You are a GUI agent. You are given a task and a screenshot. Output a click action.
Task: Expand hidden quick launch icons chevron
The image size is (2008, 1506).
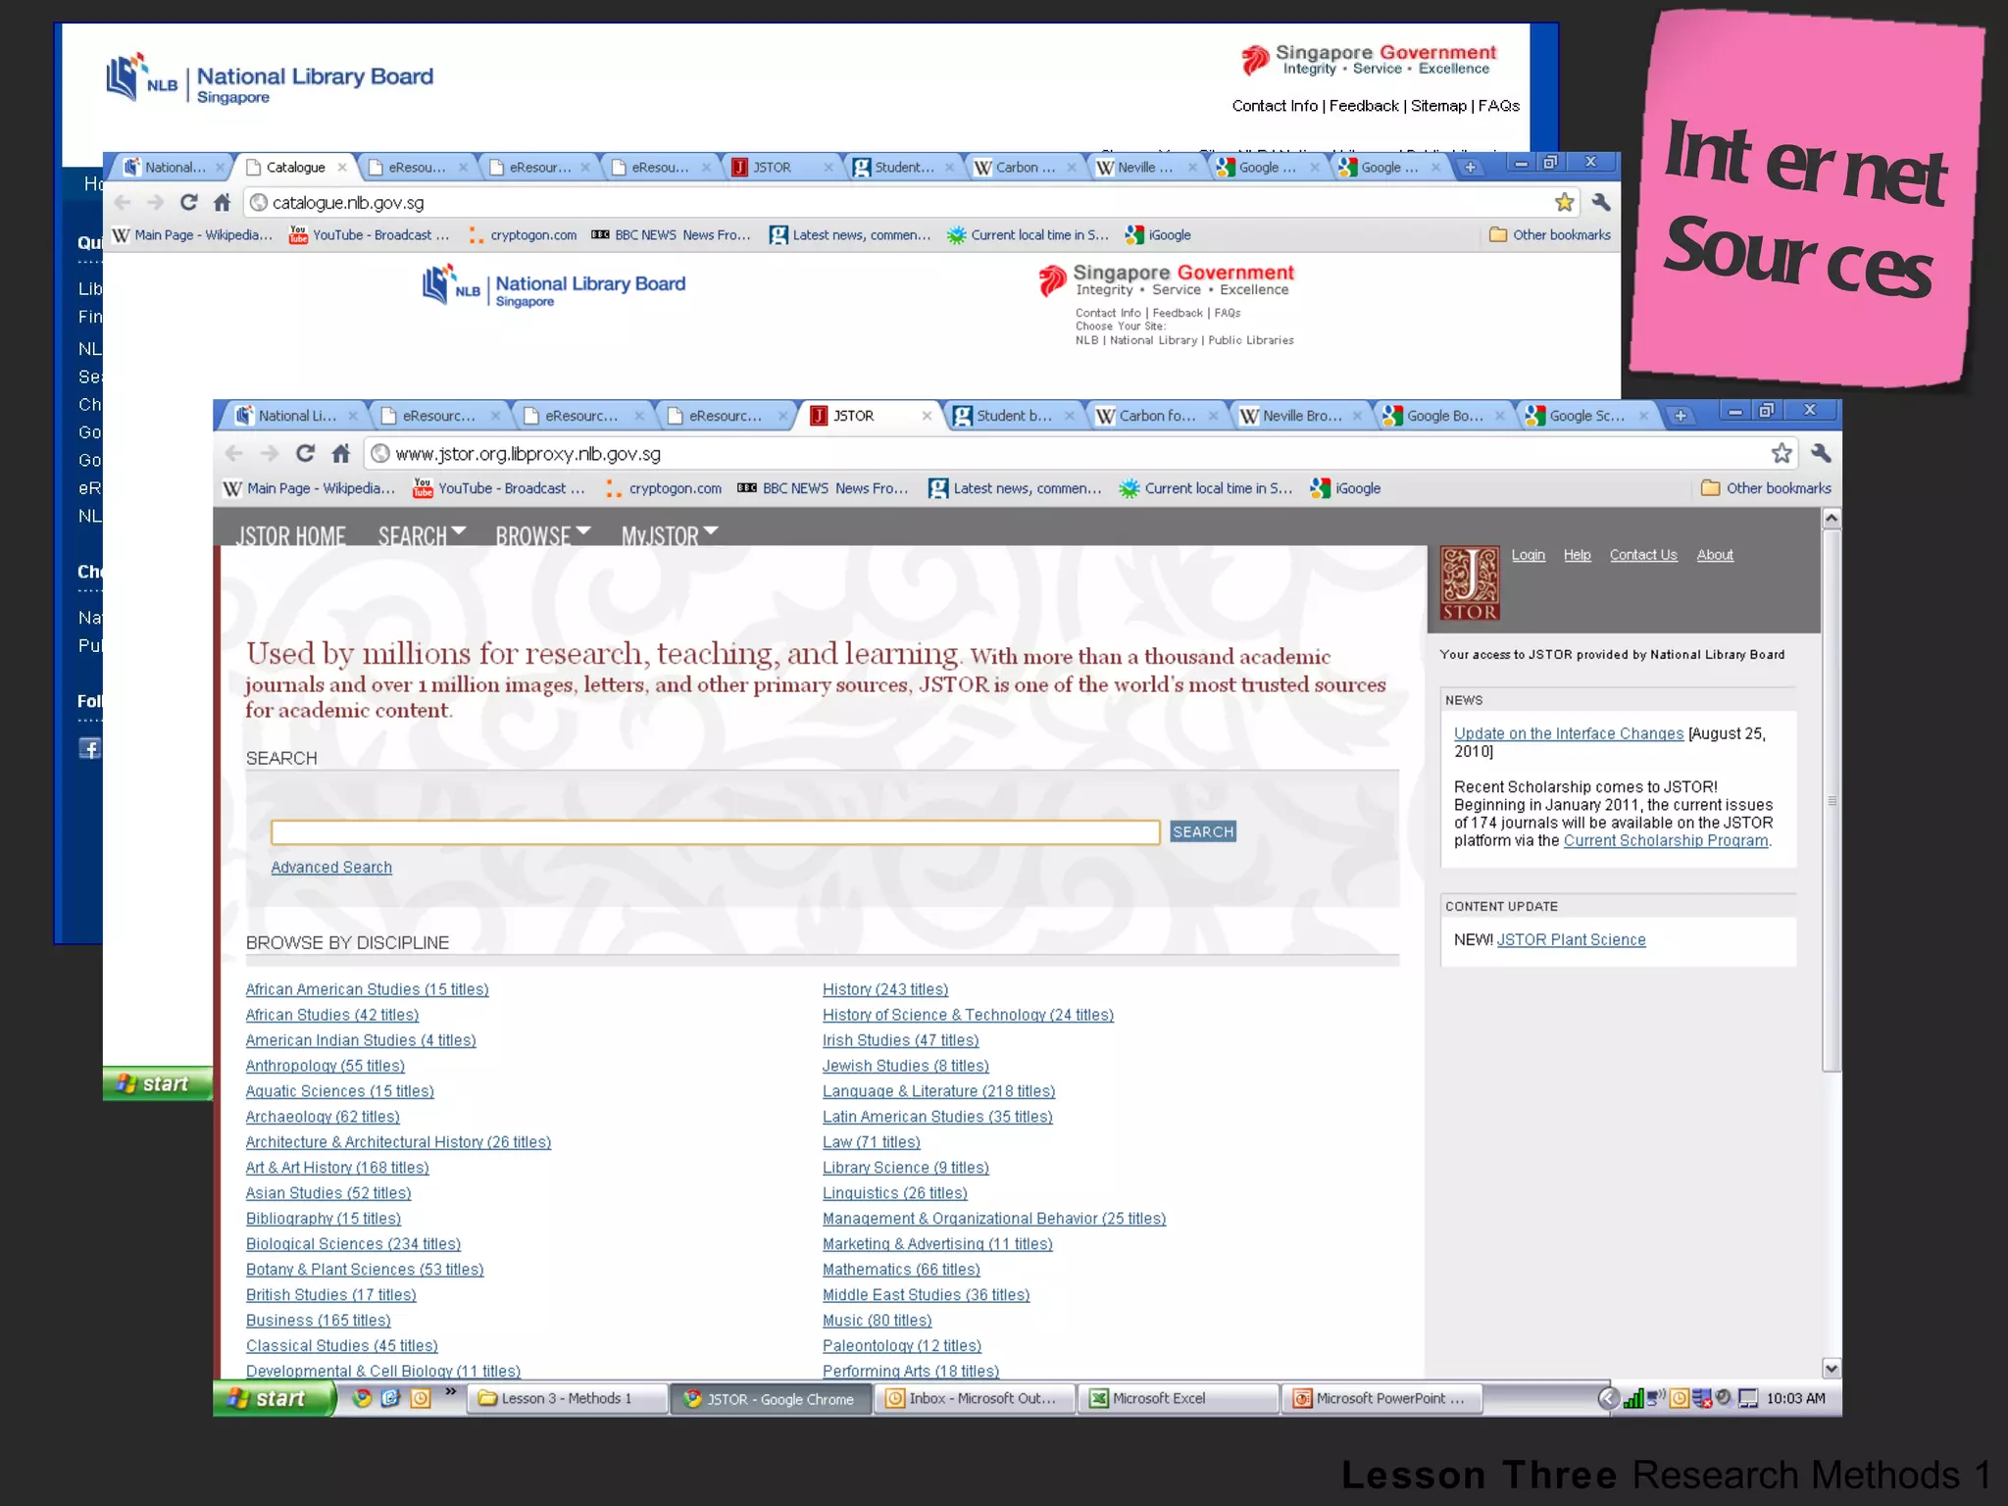click(x=450, y=1391)
